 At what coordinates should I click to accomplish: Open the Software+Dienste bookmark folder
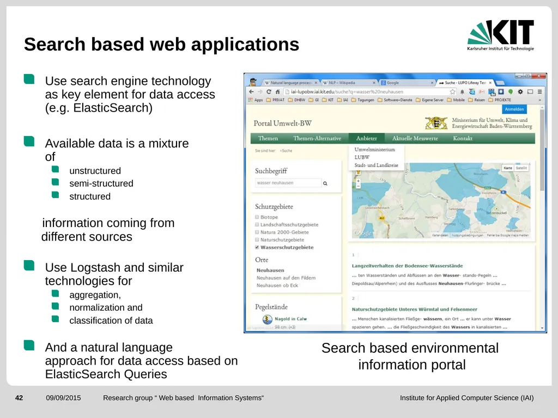(x=395, y=100)
